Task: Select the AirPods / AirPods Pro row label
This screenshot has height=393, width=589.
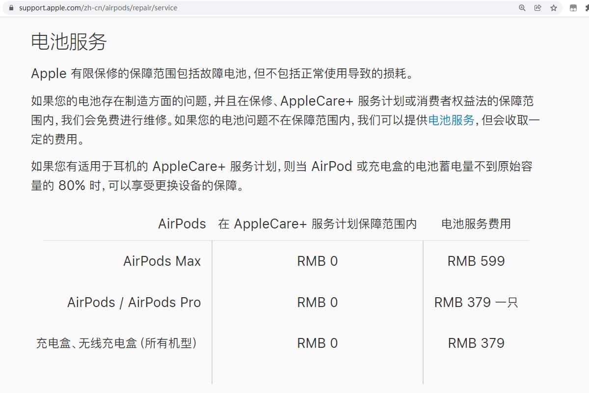Action: click(134, 303)
